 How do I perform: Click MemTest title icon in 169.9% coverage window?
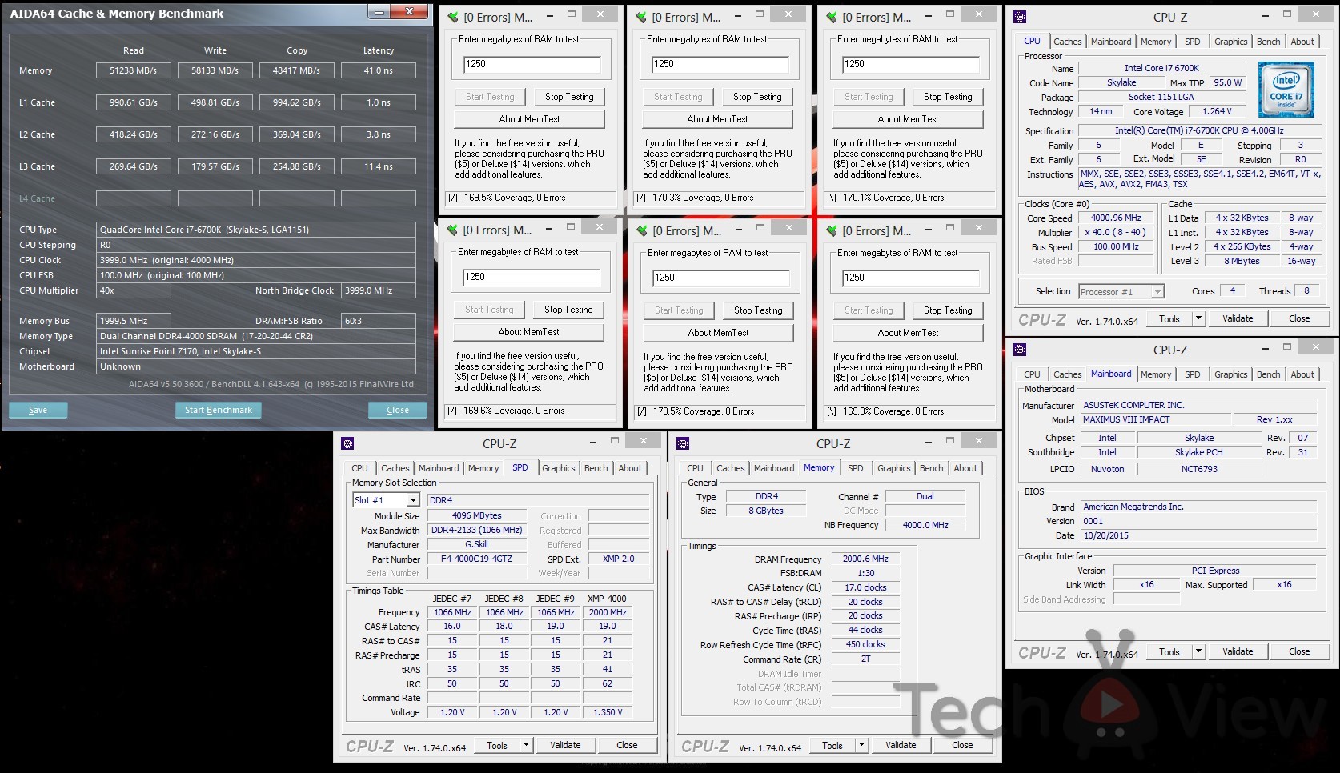click(831, 230)
